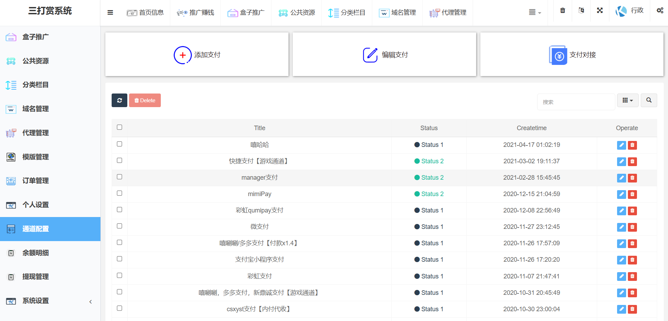The image size is (668, 321).
Task: Click the language translate icon
Action: (x=581, y=10)
